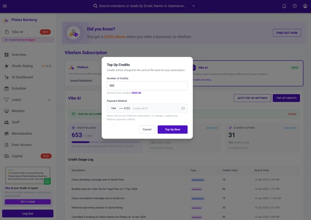
Task: Click 'Class rebooking message sent to Sarah Chen'
Action: (98, 180)
